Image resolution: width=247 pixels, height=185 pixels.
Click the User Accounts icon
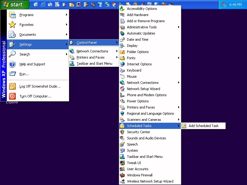pos(122,169)
